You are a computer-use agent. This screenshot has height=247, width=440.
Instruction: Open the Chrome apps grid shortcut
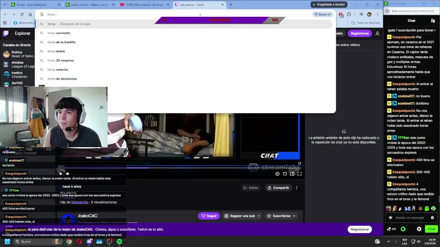point(5,23)
